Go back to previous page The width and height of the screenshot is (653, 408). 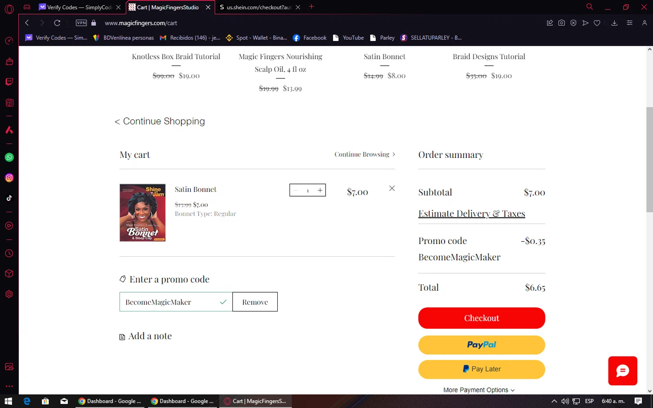[x=27, y=23]
